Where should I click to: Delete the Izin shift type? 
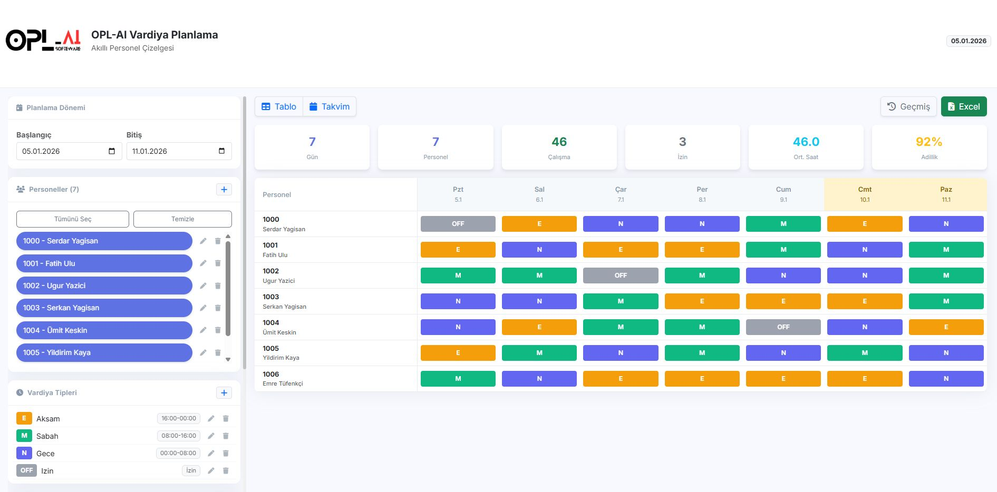226,471
